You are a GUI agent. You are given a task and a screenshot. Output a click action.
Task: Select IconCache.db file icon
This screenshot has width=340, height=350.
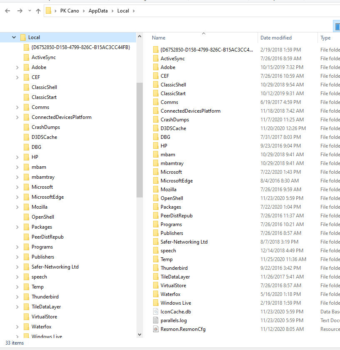coord(156,312)
